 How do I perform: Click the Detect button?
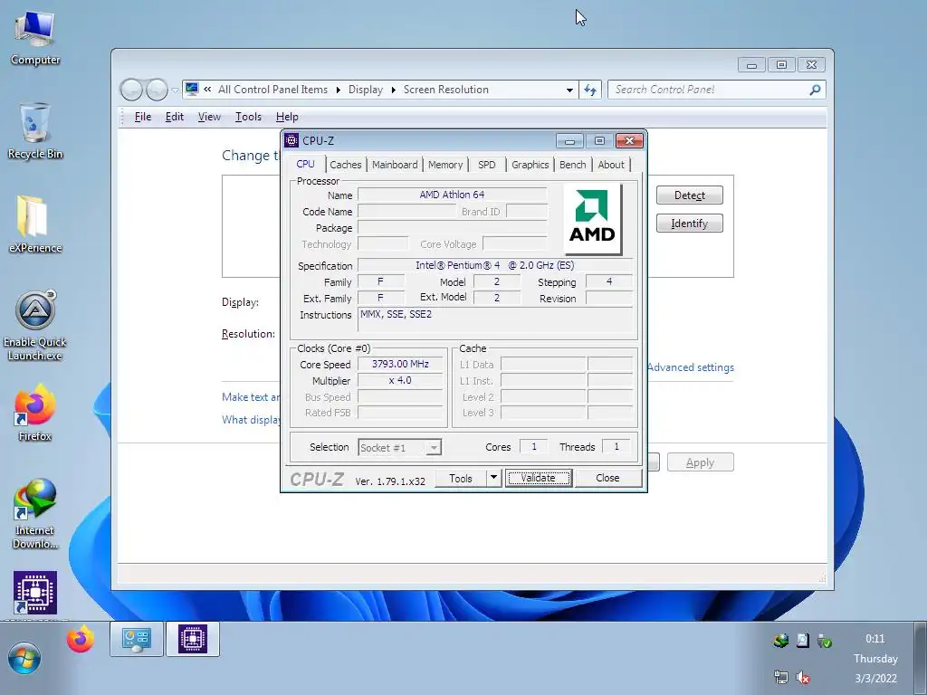(689, 195)
